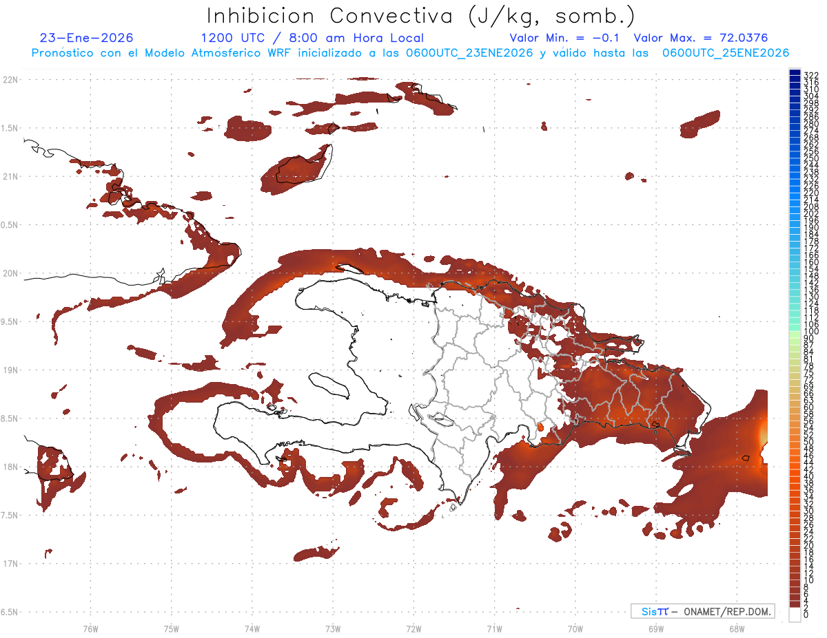
Task: Click the "0600UTC_25ENE2026" valid-until time
Action: [726, 53]
